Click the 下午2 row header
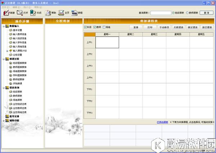 click(90, 101)
